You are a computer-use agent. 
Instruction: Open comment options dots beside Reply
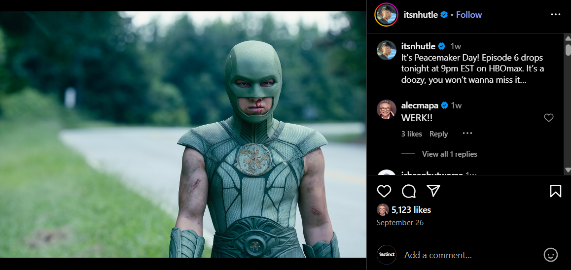coord(467,134)
